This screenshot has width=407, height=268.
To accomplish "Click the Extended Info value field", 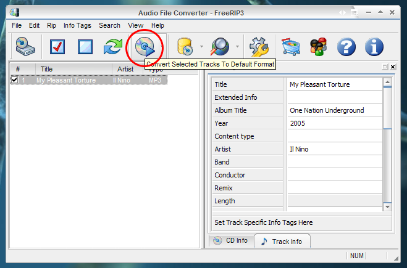I will [x=335, y=97].
